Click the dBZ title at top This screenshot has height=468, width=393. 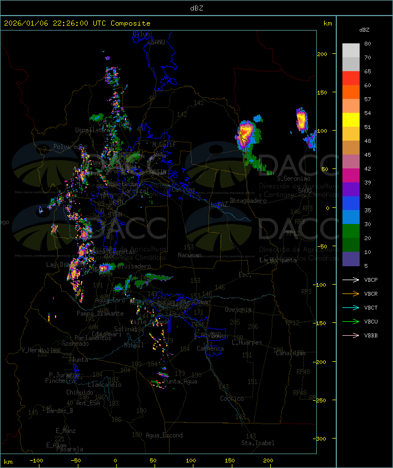click(197, 8)
